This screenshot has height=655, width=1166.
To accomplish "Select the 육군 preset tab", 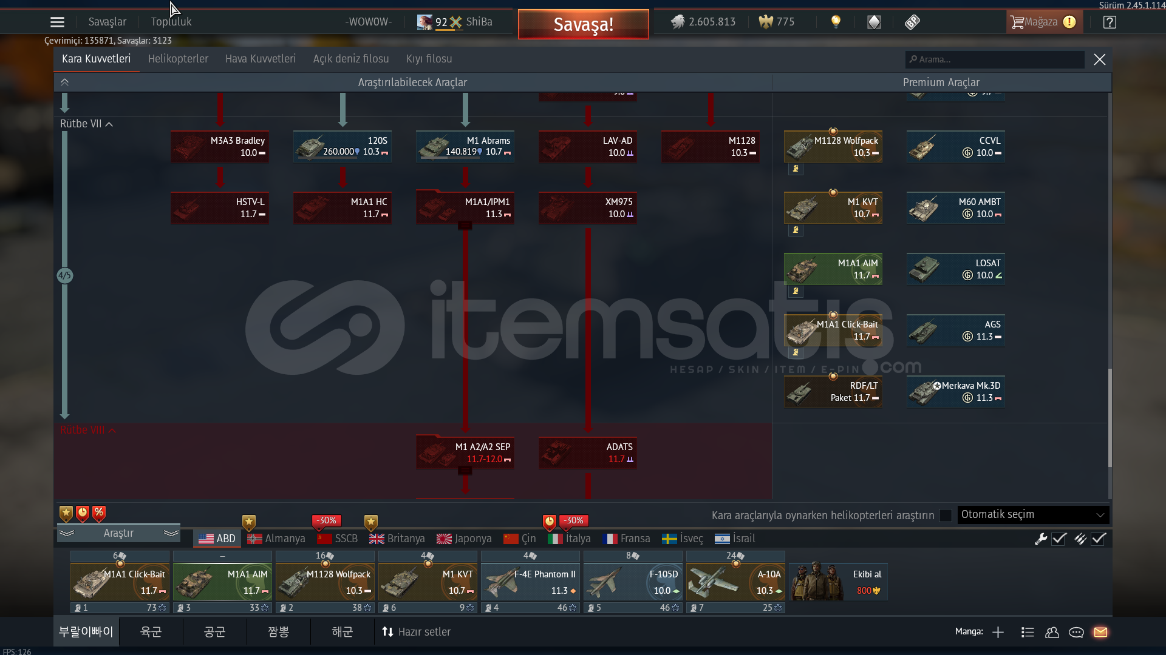I will (151, 632).
